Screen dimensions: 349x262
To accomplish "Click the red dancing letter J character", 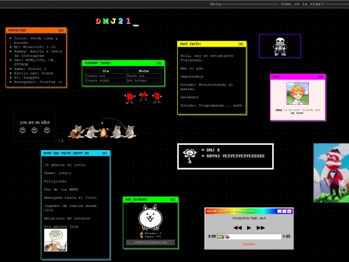I will point(157,98).
